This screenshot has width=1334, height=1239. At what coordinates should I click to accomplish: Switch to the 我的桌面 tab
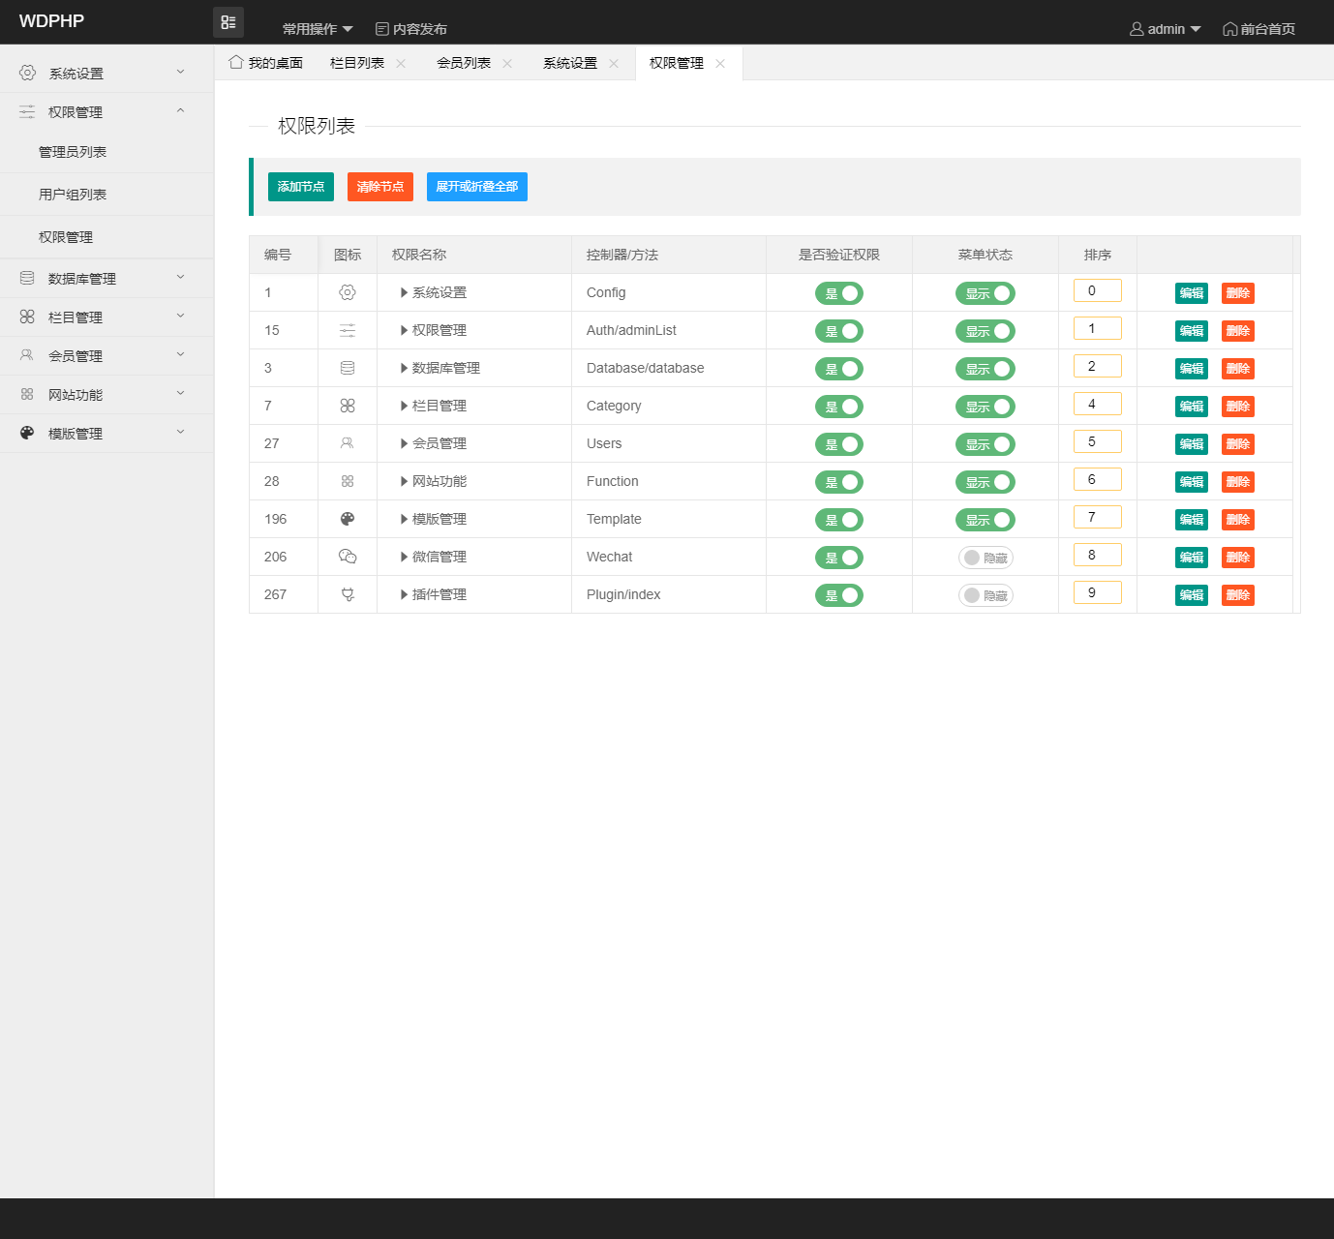(x=266, y=63)
